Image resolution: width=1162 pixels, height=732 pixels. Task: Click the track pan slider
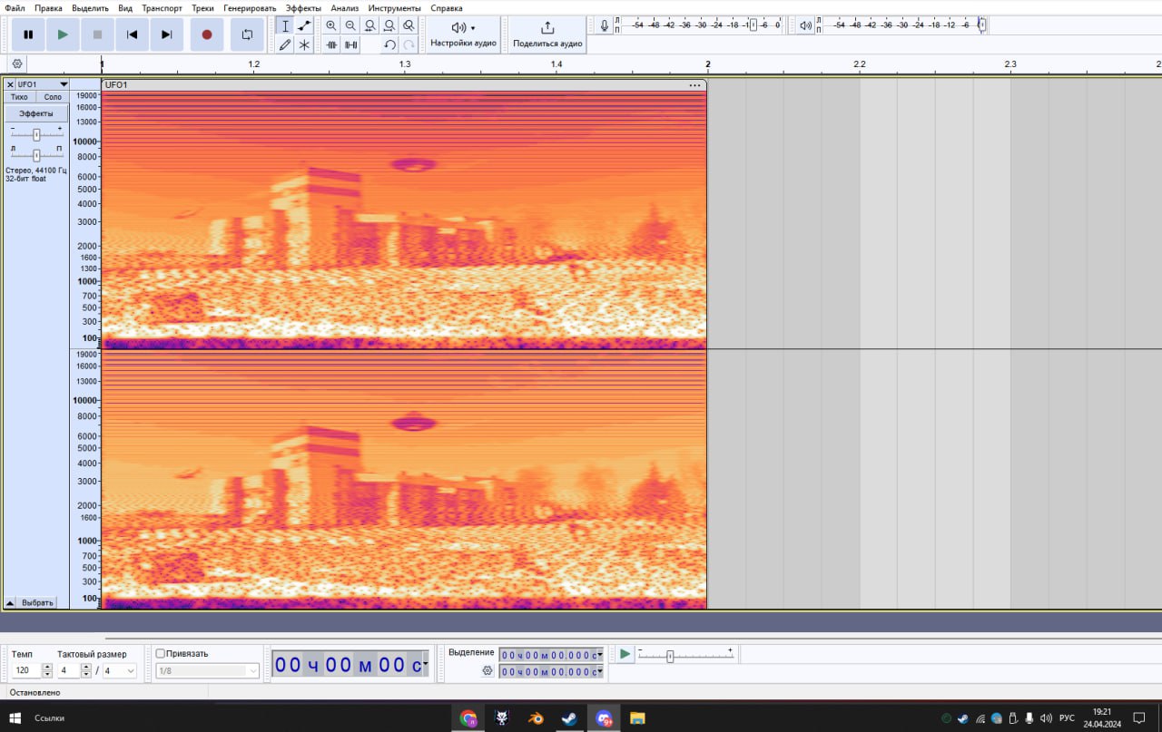[x=36, y=154]
